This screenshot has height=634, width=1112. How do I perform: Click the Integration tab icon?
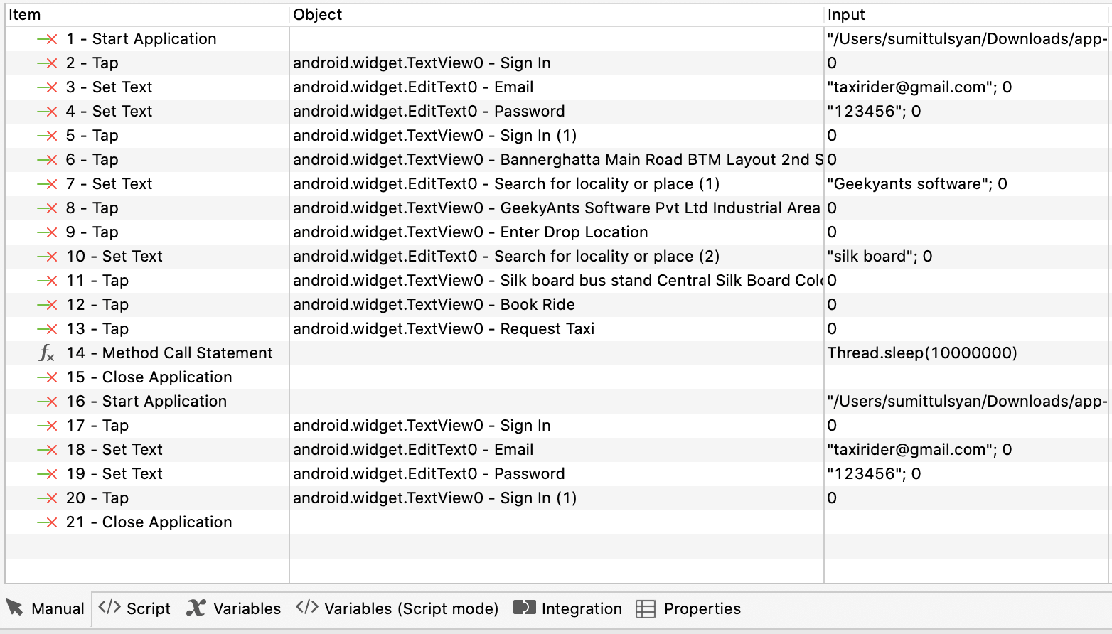tap(525, 608)
